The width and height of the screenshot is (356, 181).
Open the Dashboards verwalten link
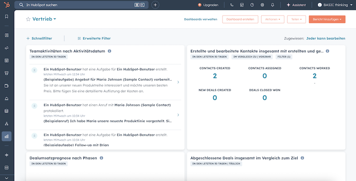(x=200, y=20)
